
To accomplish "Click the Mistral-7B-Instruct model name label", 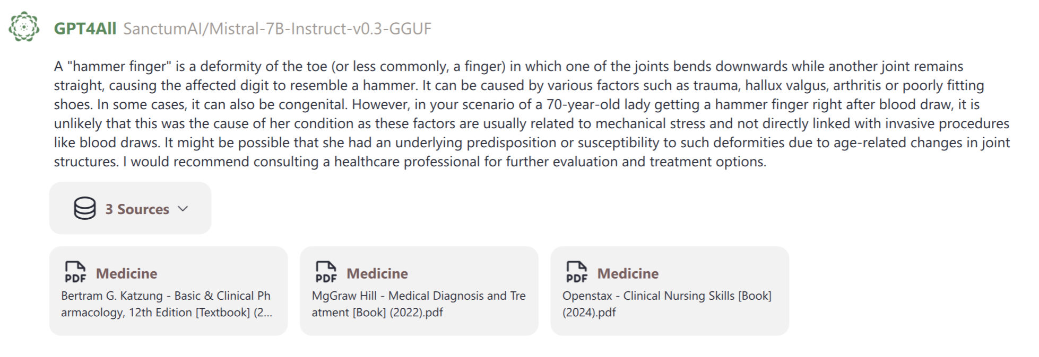I will pos(277,28).
